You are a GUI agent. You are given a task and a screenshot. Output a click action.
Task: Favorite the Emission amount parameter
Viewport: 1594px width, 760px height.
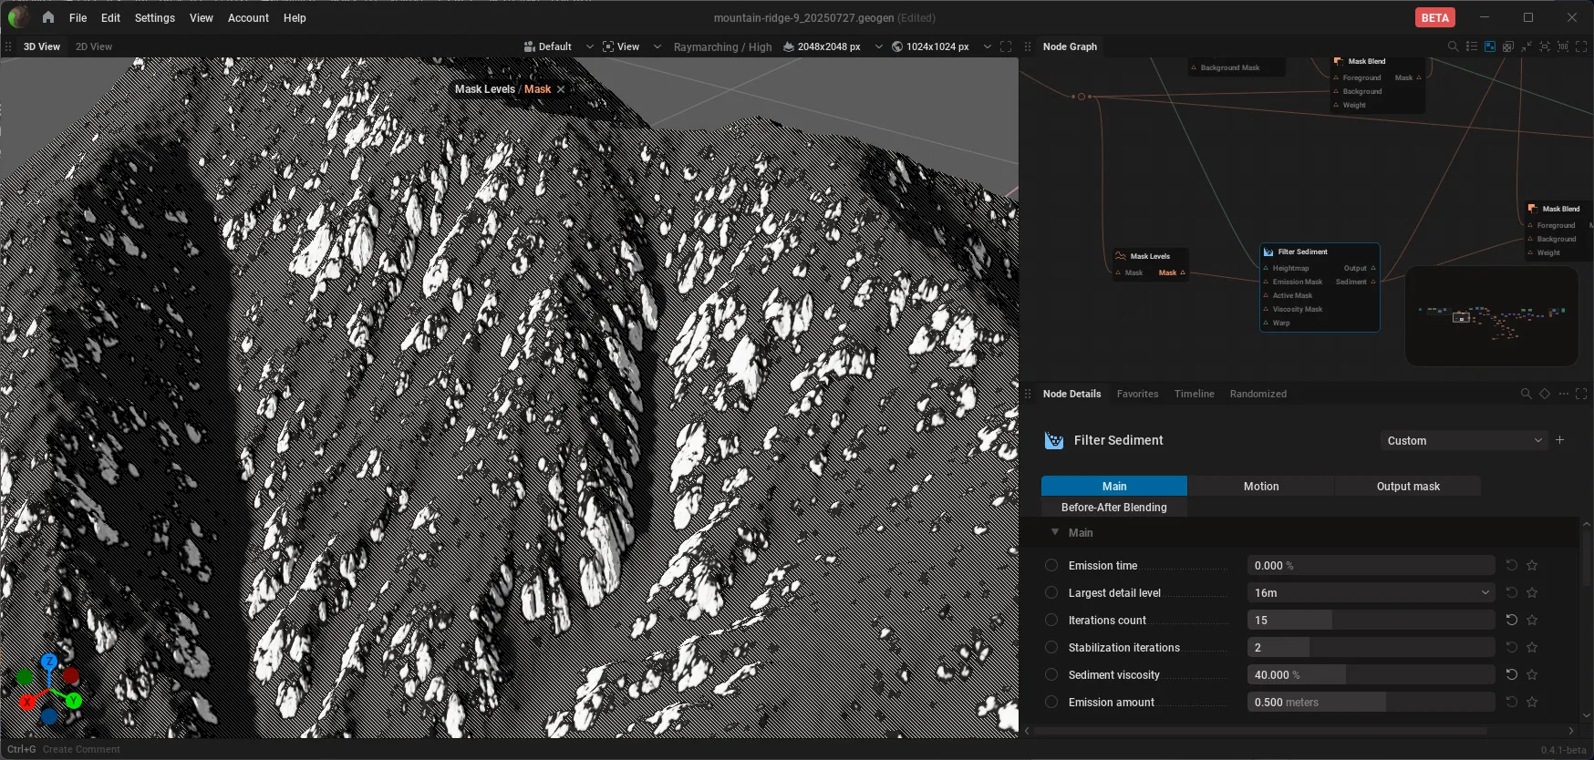pyautogui.click(x=1532, y=702)
